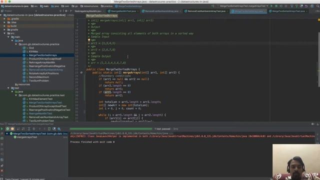Click the Run panel settings gear at right
This screenshot has width=320, height=180.
tap(312, 124)
